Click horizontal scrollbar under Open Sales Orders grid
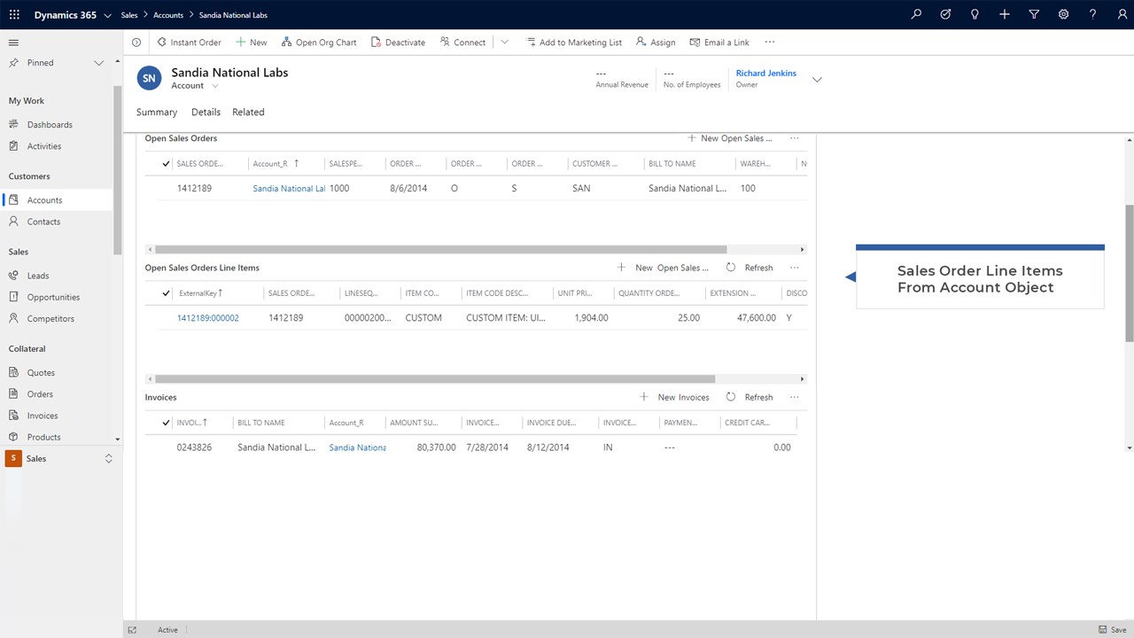 [440, 250]
